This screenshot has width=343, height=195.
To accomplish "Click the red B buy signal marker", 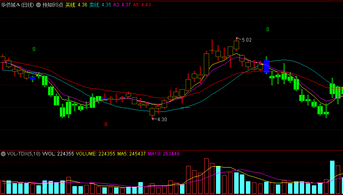I will click(106, 124).
